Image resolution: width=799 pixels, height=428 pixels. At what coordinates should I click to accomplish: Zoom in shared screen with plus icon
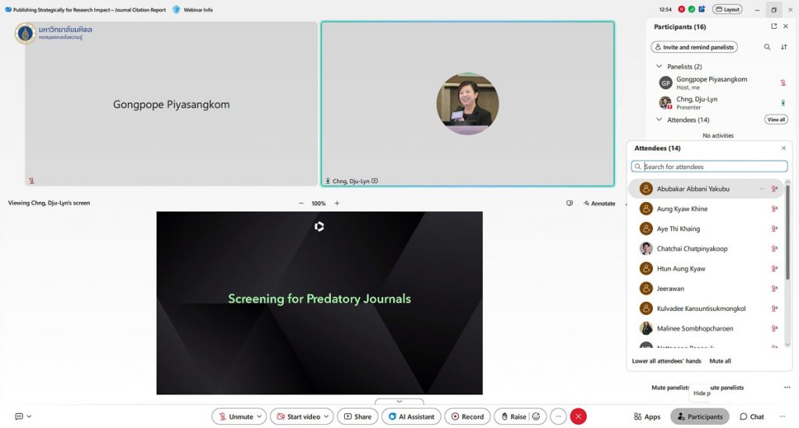click(x=337, y=203)
